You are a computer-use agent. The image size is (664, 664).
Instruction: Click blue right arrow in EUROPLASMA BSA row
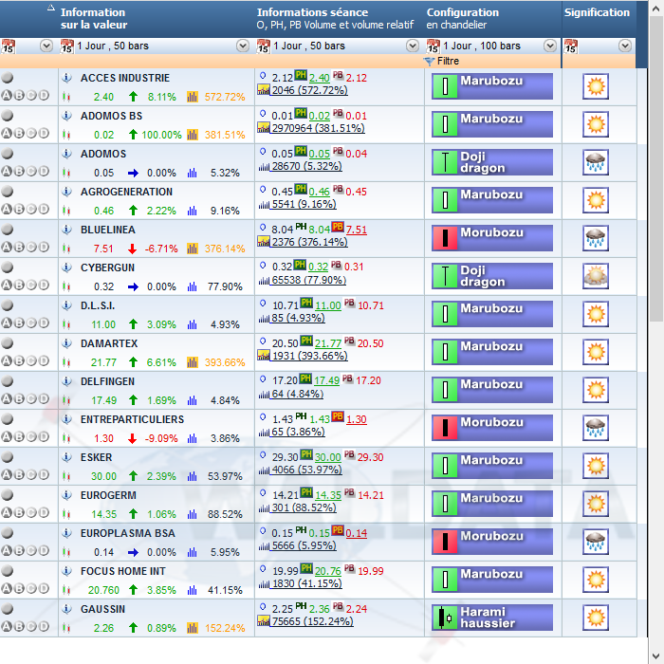(x=133, y=552)
